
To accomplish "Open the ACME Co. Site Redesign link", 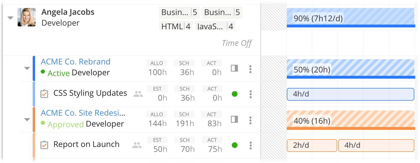I will pyautogui.click(x=83, y=113).
